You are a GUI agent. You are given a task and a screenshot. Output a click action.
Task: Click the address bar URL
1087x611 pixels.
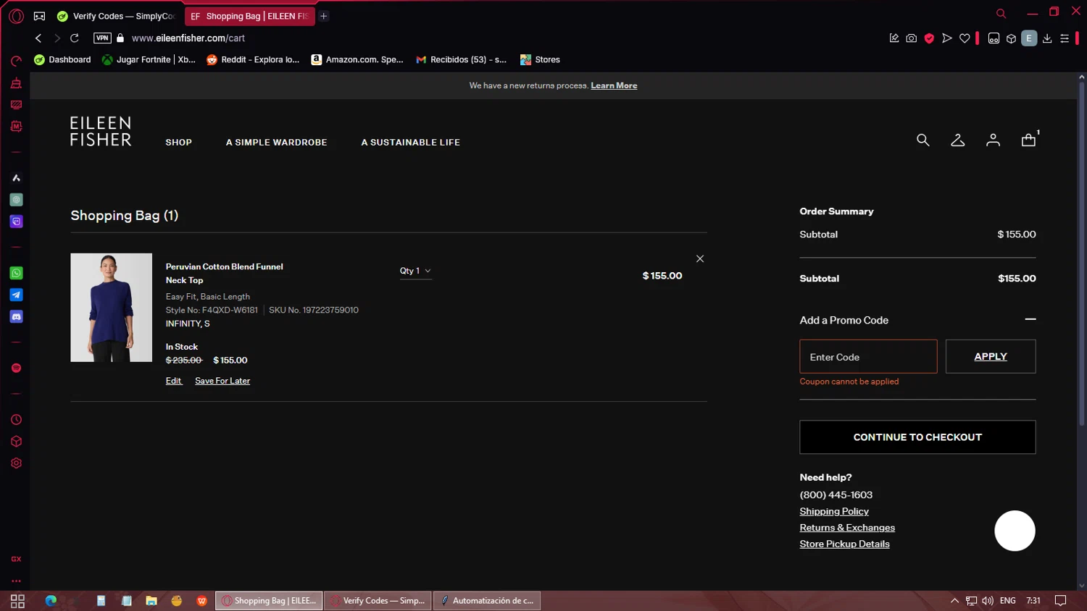click(188, 38)
